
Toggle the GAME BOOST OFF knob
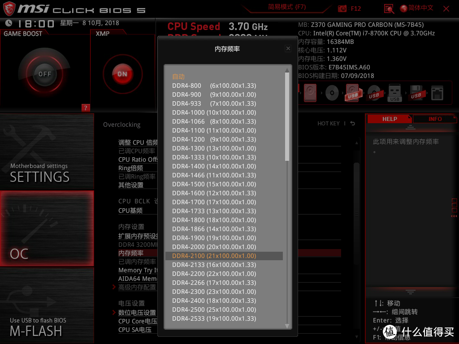44,74
